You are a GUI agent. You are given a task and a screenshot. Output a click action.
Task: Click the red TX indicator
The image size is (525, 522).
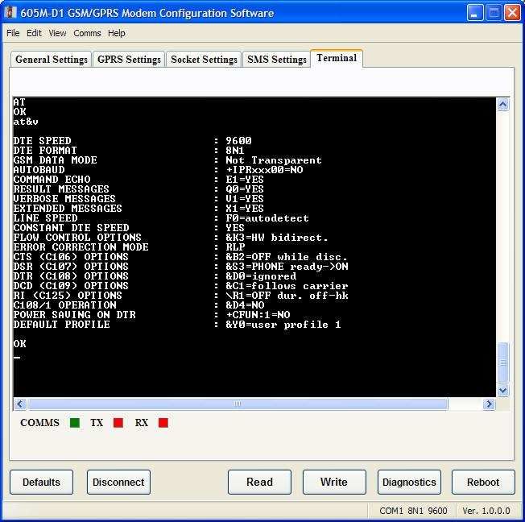pyautogui.click(x=118, y=423)
